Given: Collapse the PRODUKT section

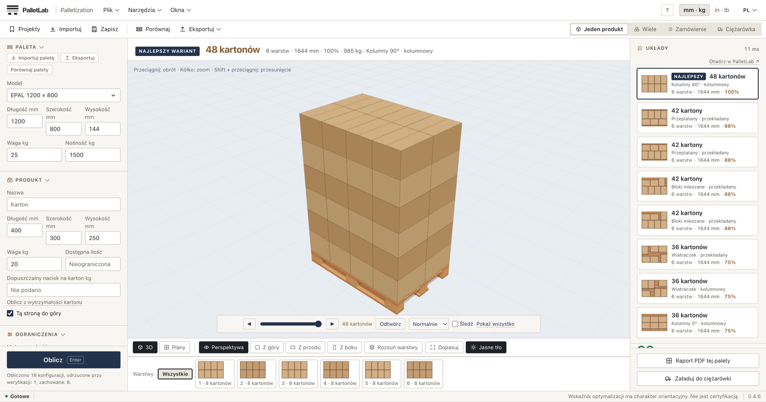Looking at the screenshot, I should click(x=29, y=180).
